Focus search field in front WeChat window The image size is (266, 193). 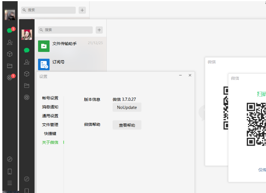(65, 30)
